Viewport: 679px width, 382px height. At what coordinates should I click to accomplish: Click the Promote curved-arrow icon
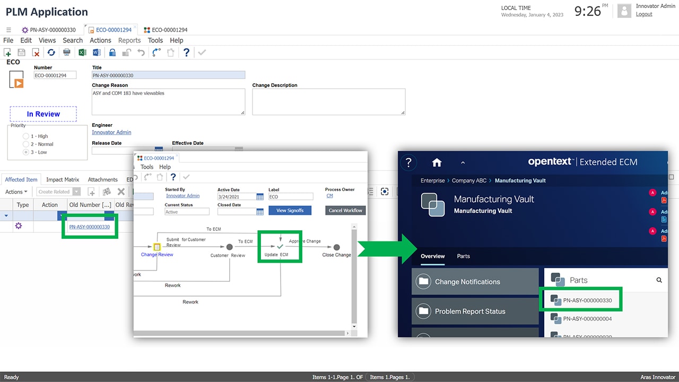click(x=156, y=53)
